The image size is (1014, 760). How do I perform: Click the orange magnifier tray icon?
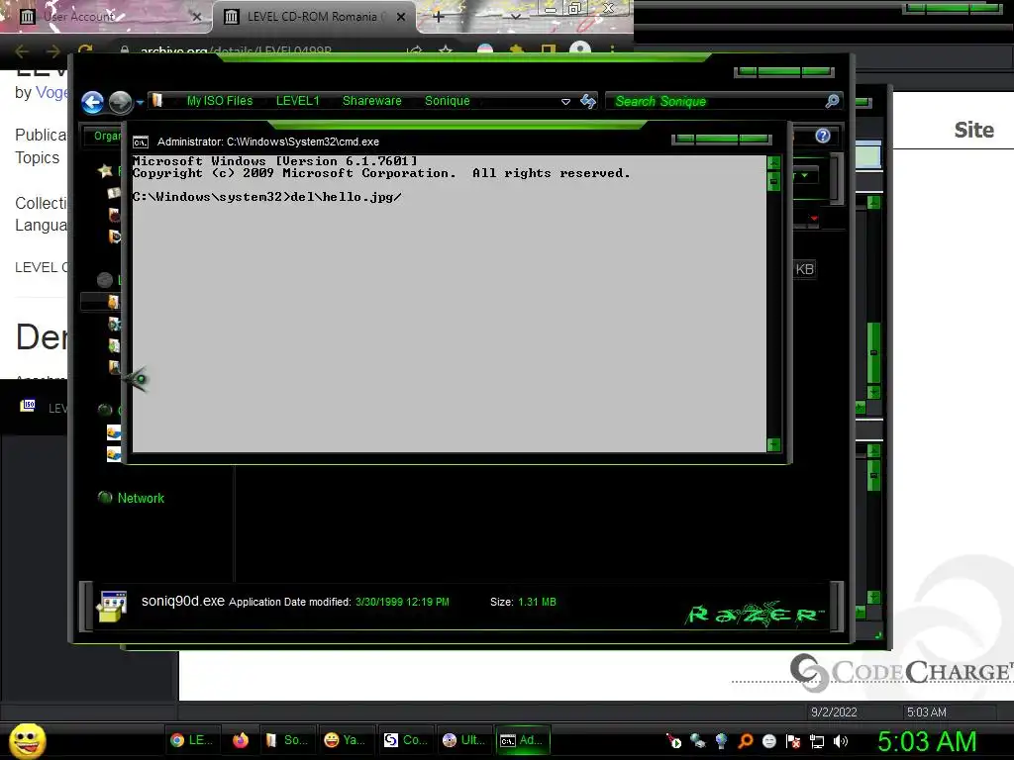coord(745,741)
